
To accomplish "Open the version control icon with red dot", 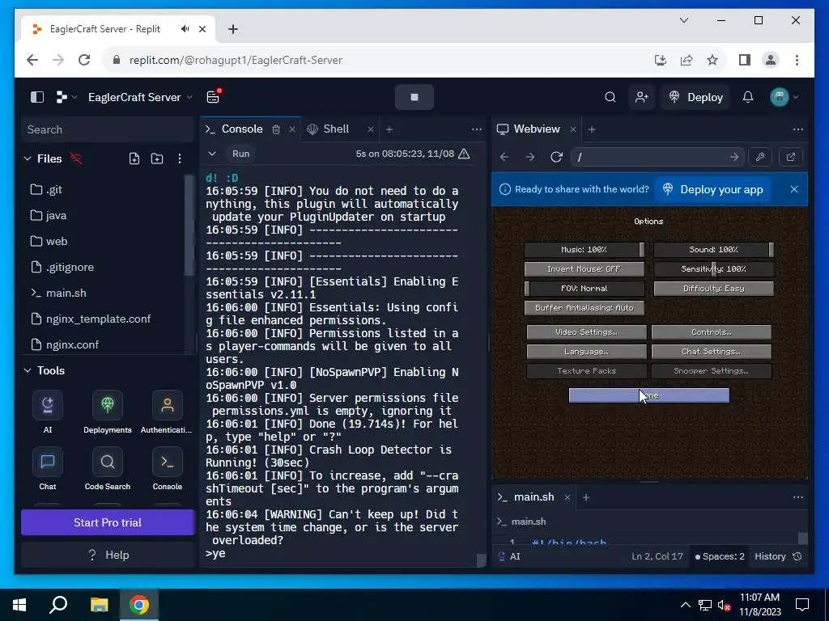I will [x=214, y=97].
